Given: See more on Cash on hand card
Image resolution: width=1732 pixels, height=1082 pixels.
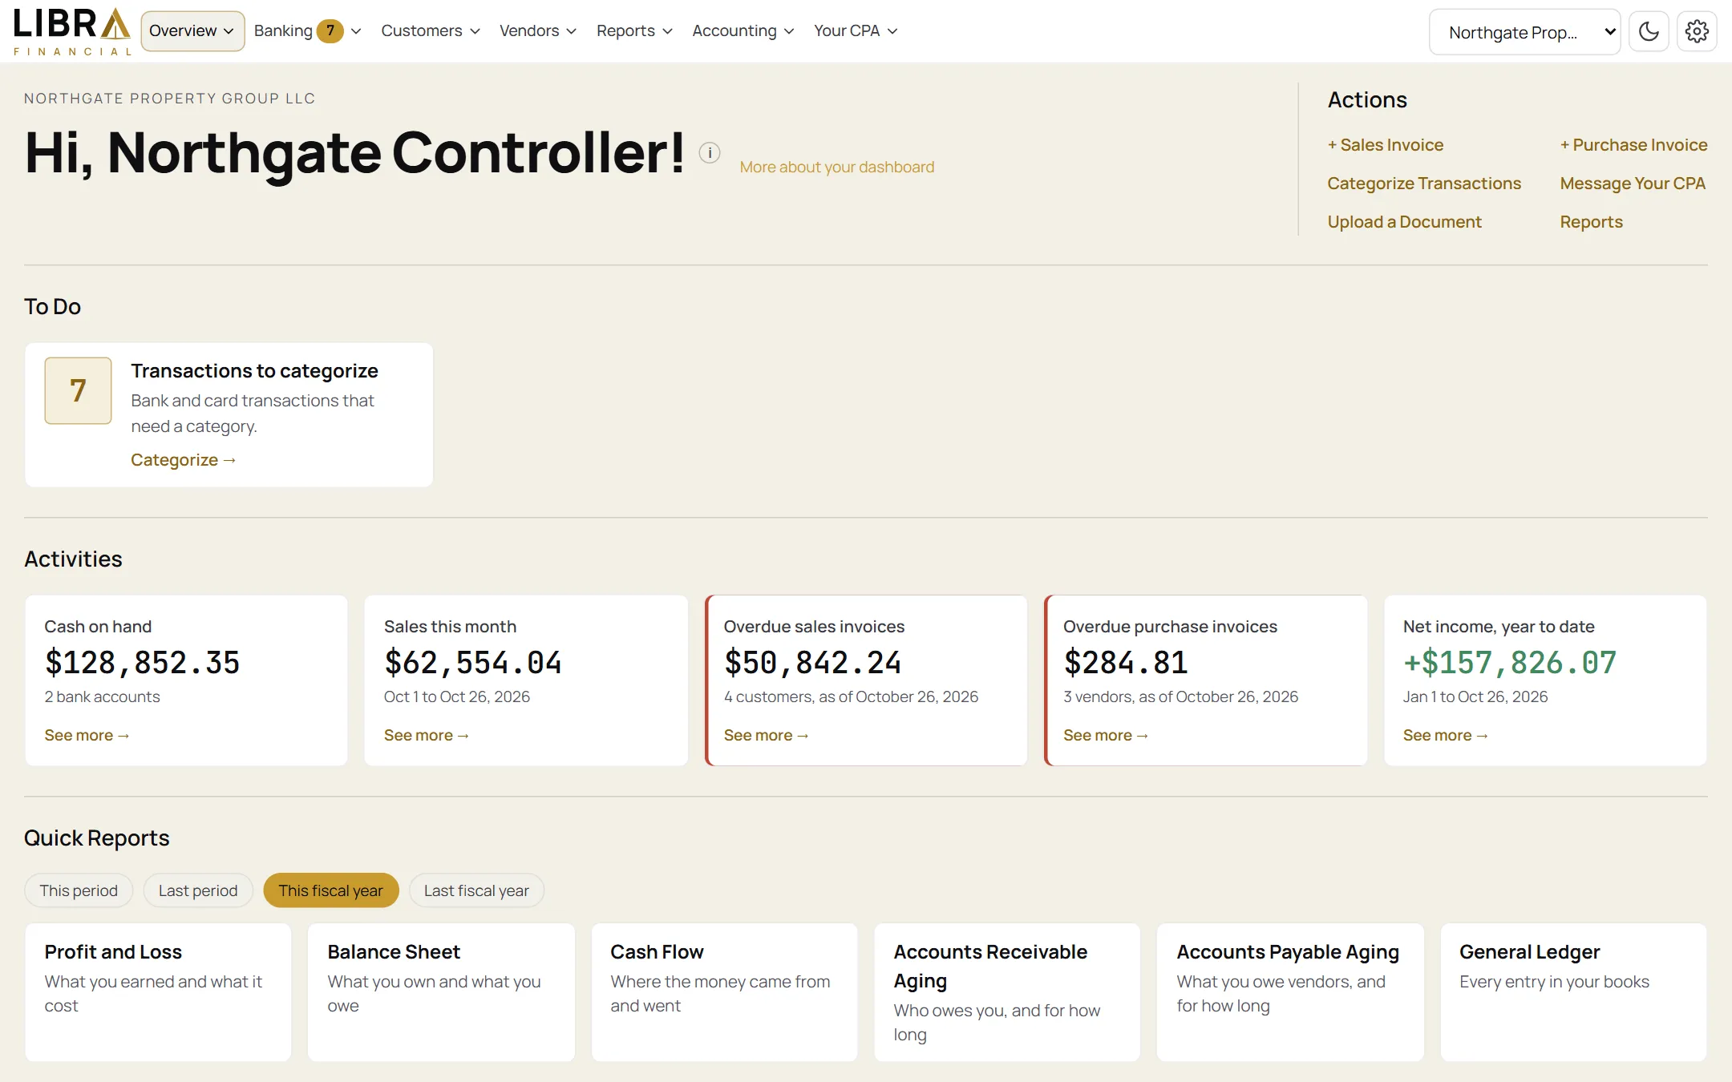Looking at the screenshot, I should 87,735.
